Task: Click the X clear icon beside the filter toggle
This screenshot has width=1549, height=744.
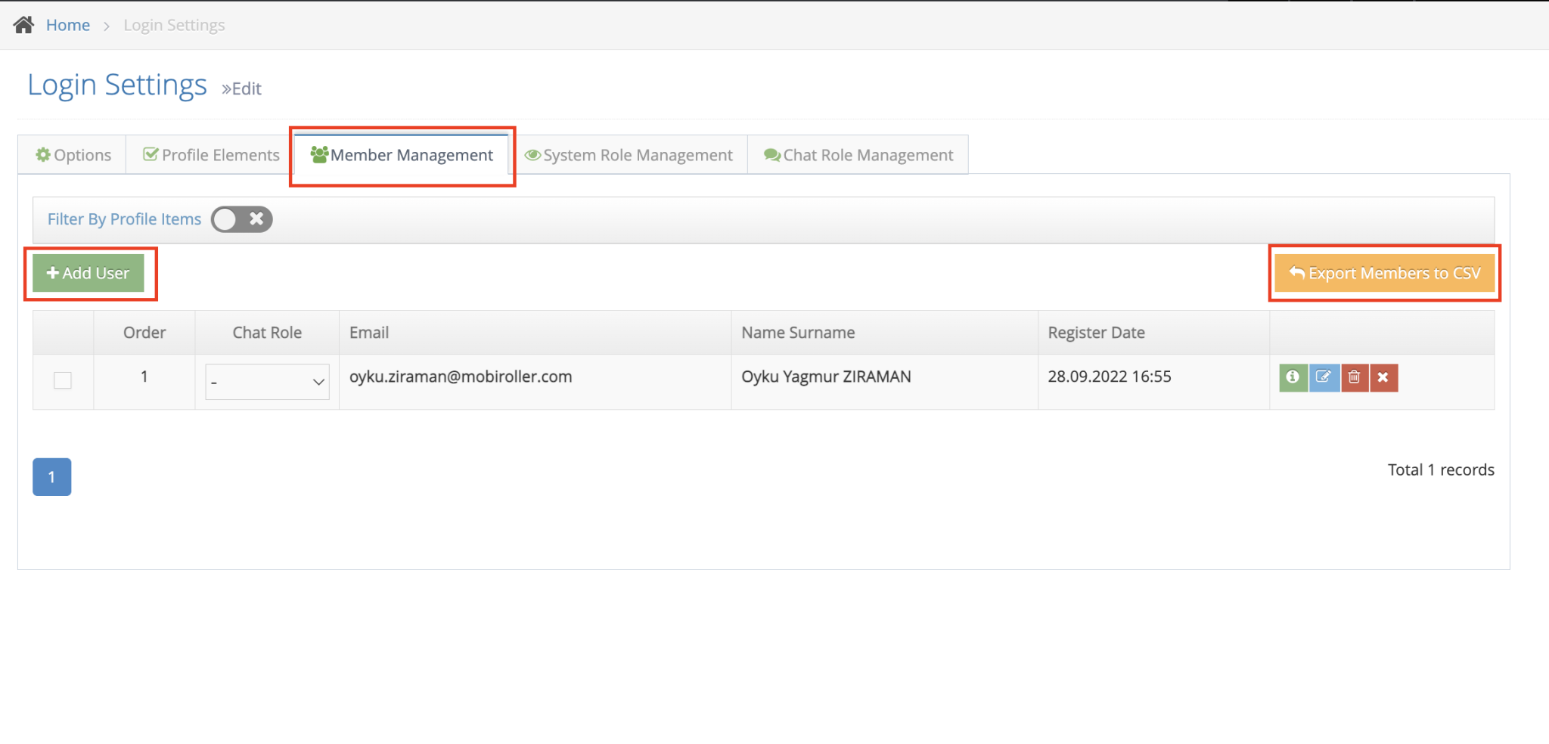Action: tap(257, 219)
